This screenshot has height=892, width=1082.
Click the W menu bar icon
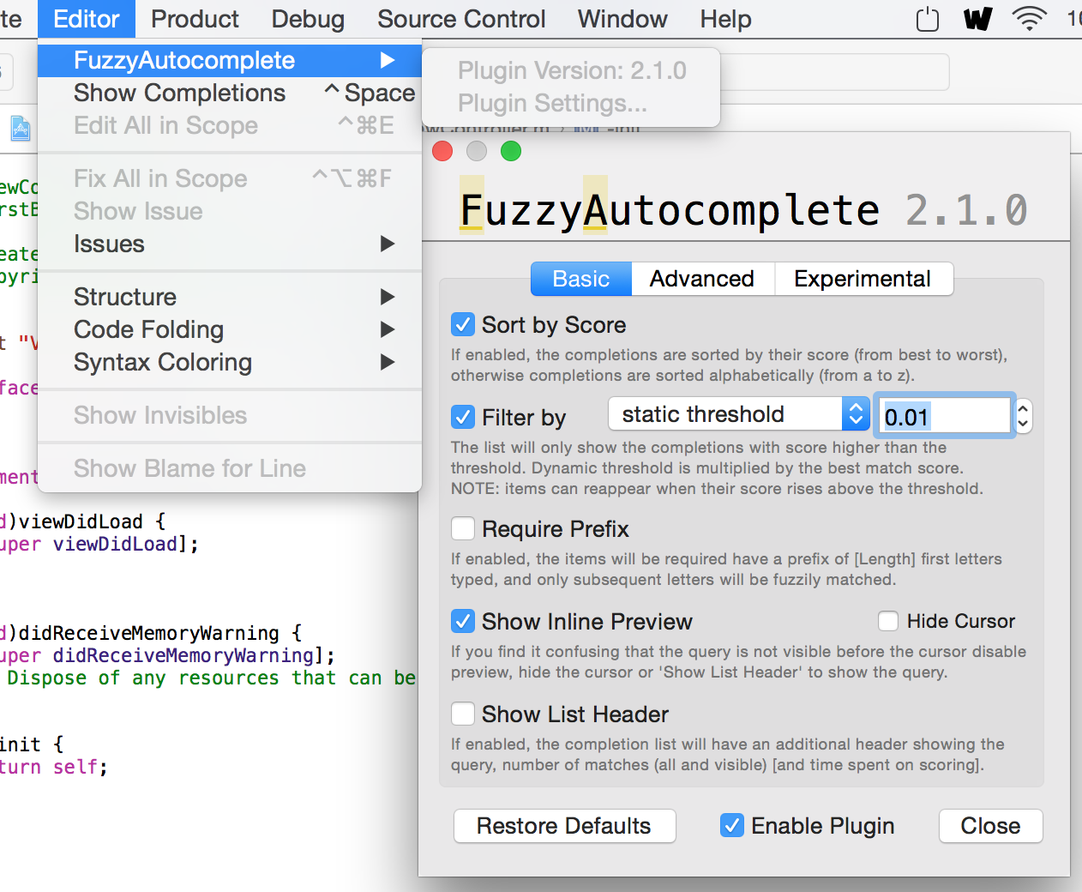pyautogui.click(x=977, y=19)
